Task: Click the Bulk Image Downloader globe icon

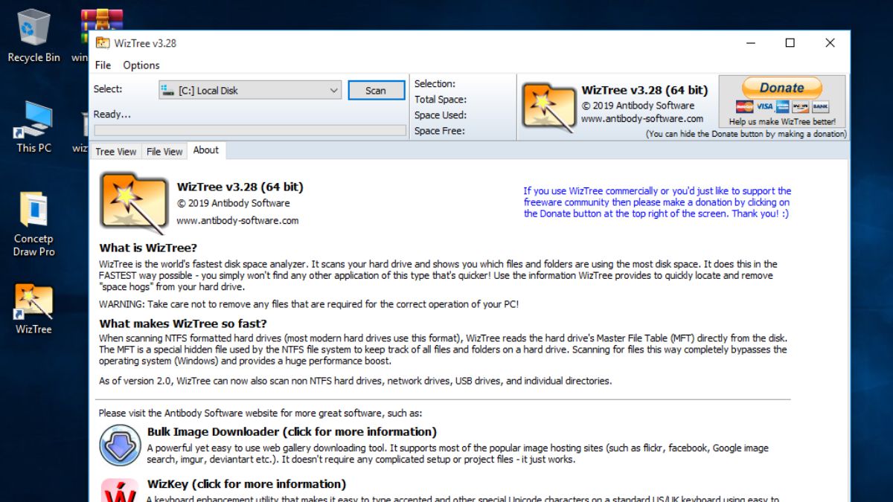Action: click(120, 445)
